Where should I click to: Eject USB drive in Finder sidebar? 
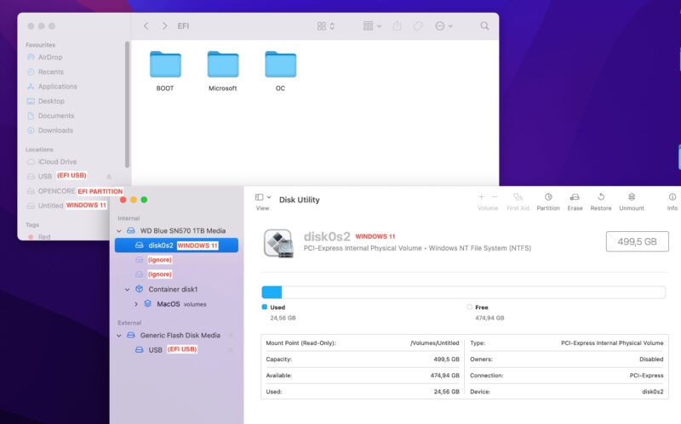tap(109, 177)
